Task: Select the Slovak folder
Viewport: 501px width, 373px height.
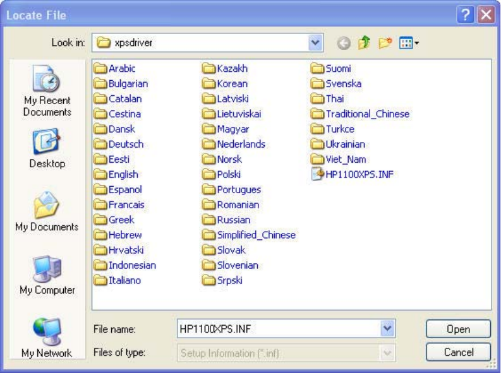Action: 224,250
